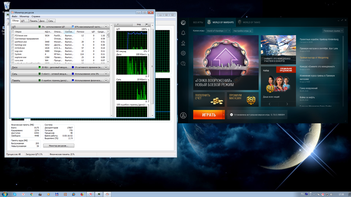Open Wargaming Game Center logo home

183,23
